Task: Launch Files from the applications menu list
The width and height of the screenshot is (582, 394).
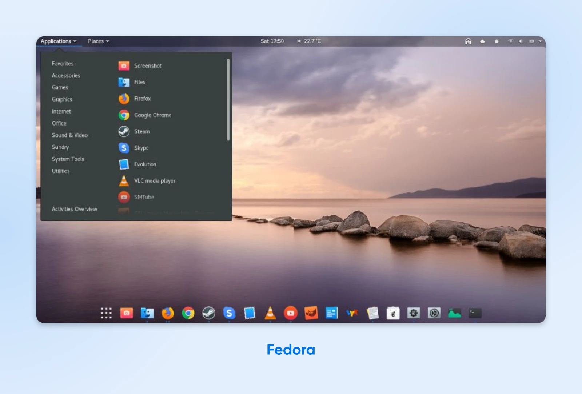Action: (132, 82)
